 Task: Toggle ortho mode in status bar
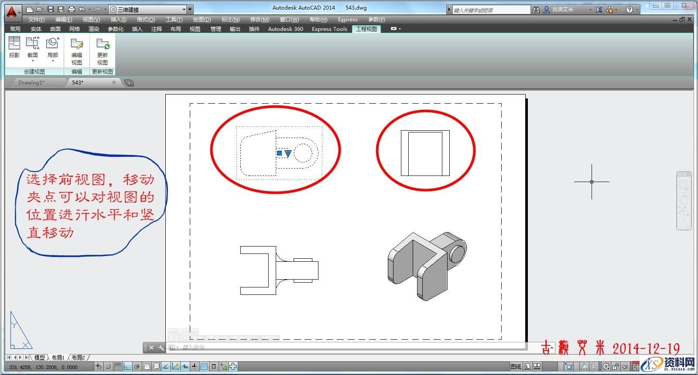(x=127, y=367)
